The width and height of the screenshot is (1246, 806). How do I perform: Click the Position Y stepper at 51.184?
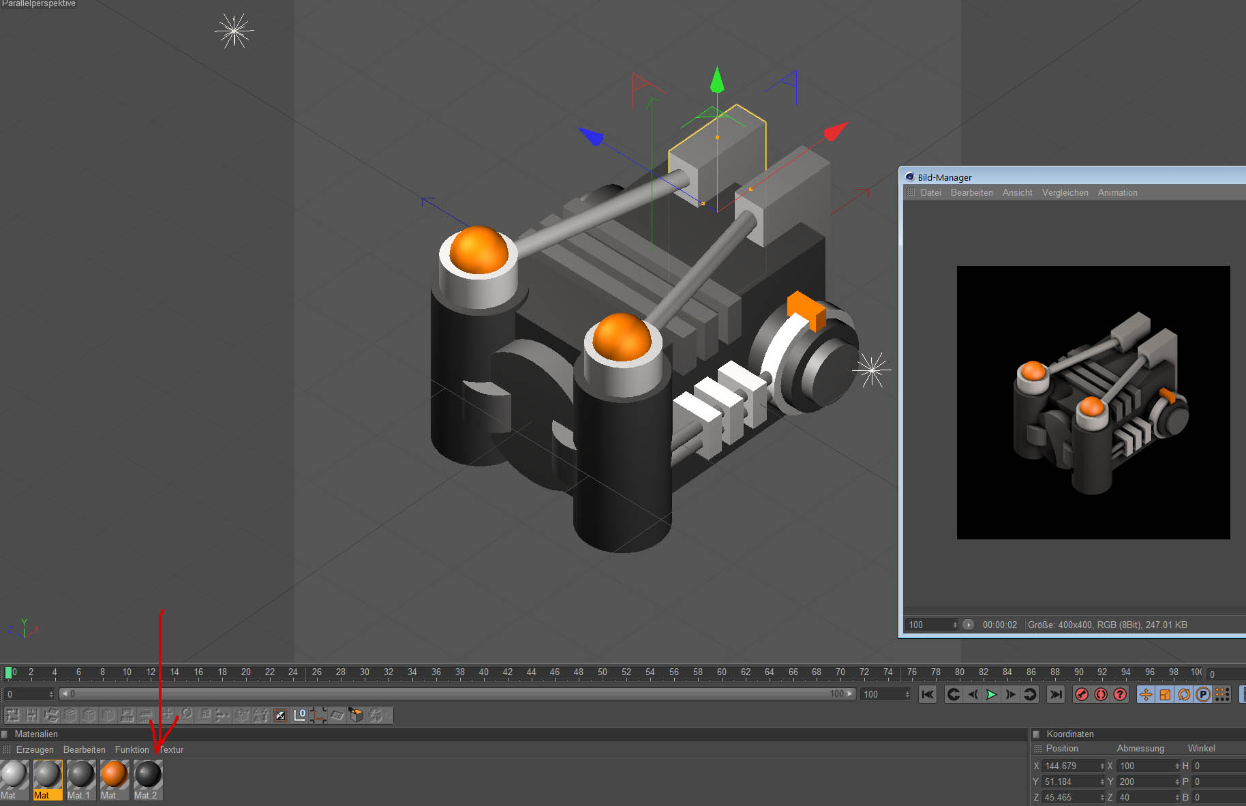pyautogui.click(x=1102, y=782)
